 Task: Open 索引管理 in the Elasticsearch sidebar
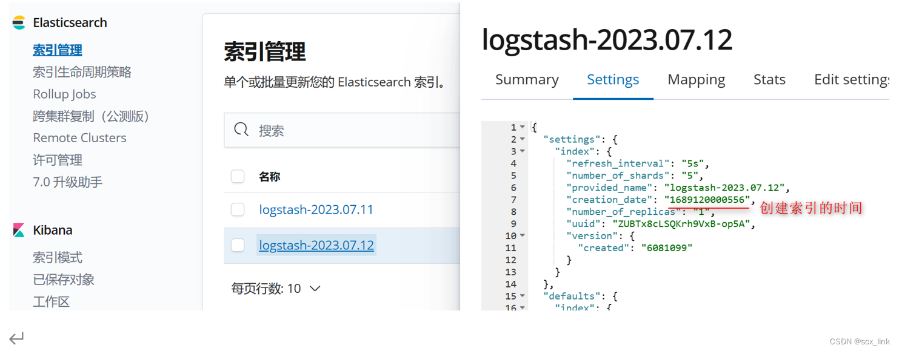click(58, 50)
